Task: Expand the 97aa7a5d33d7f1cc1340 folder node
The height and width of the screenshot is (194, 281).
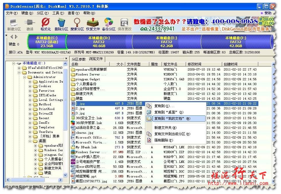Action: [19, 68]
